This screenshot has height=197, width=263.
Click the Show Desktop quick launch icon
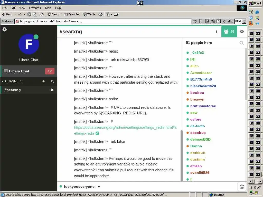[x=251, y=12]
